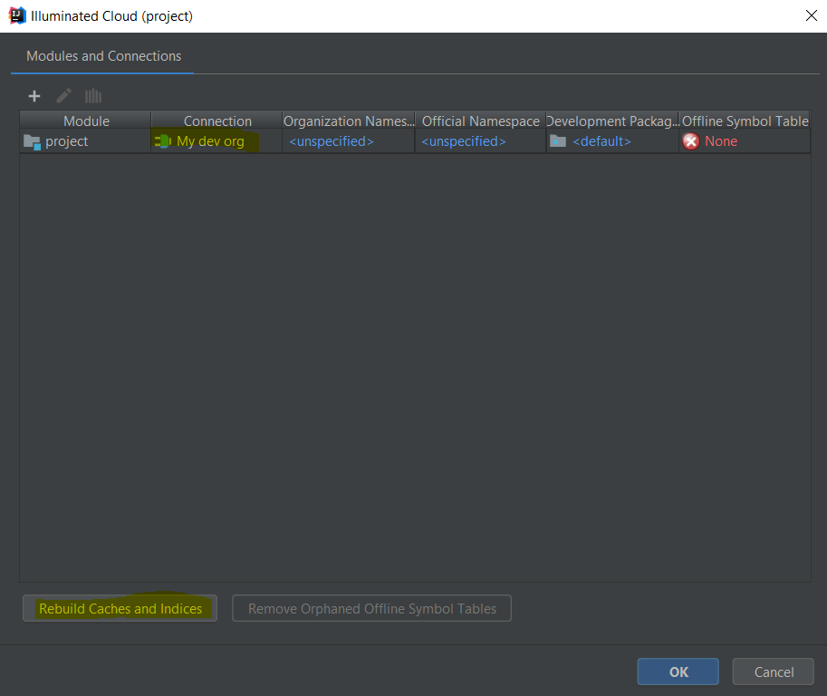This screenshot has width=827, height=696.
Task: Open the Official Namespace unspecified cell
Action: (463, 141)
